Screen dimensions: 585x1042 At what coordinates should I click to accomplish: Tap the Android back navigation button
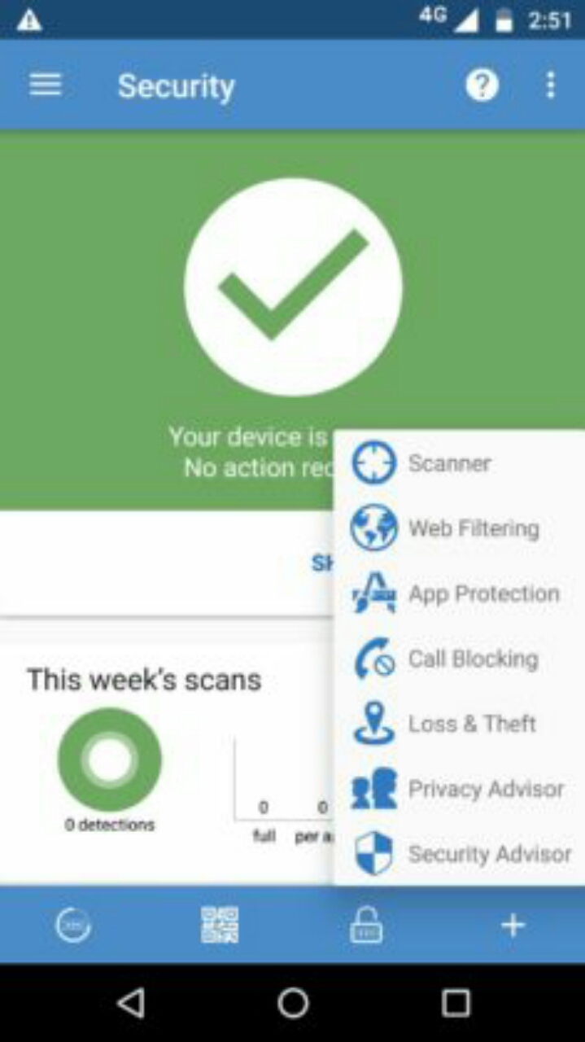tap(131, 1003)
